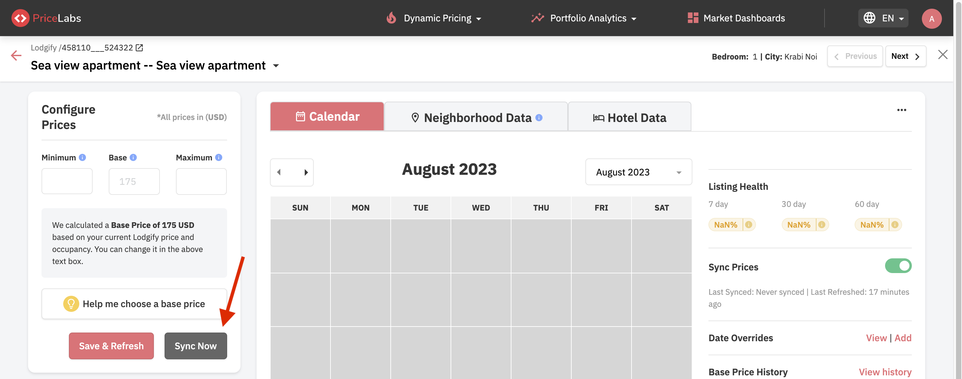Screen dimensions: 962x379
Task: Click the lightbulb base price suggestion icon
Action: pyautogui.click(x=71, y=304)
